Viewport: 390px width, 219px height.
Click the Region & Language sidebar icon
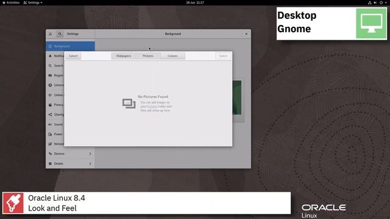point(50,75)
